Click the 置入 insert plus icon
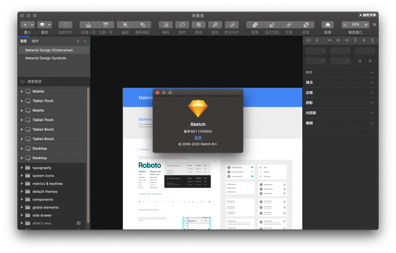Viewport: 396px width, 253px height. click(25, 24)
